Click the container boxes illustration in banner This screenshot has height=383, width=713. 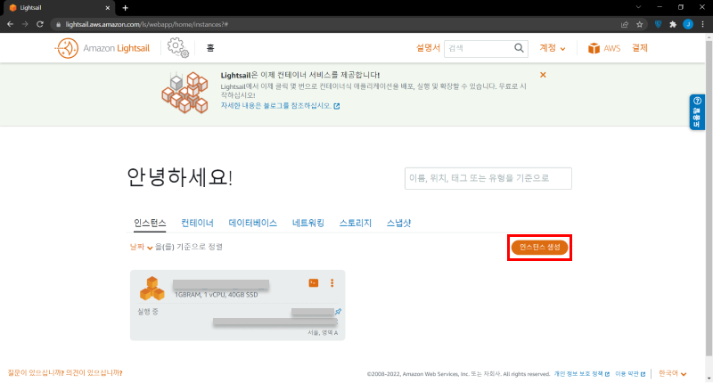tap(185, 93)
